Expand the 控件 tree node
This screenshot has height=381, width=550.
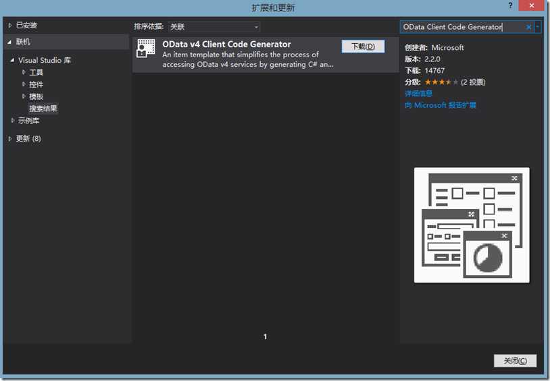24,84
